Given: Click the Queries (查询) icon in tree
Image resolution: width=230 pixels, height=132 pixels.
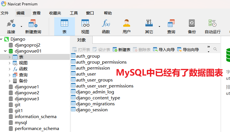Looking at the screenshot, I should tap(15, 75).
